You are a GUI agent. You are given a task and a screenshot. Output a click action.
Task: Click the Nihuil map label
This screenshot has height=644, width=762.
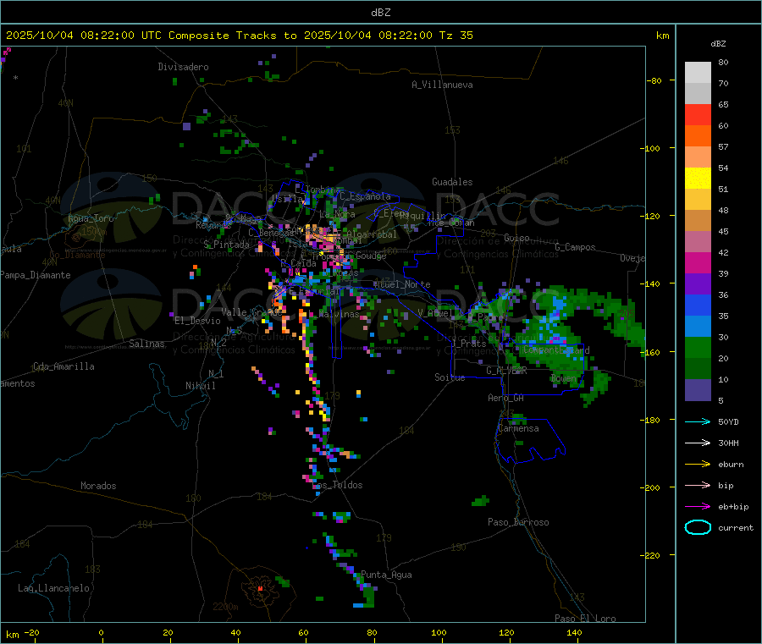(x=200, y=386)
